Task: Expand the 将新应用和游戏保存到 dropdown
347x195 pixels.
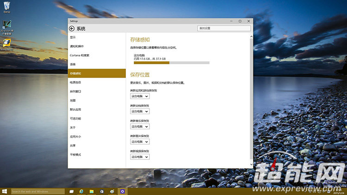Action: [x=140, y=96]
